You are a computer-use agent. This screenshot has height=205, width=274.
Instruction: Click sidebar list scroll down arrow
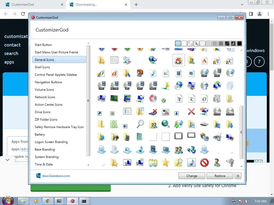coord(88,165)
